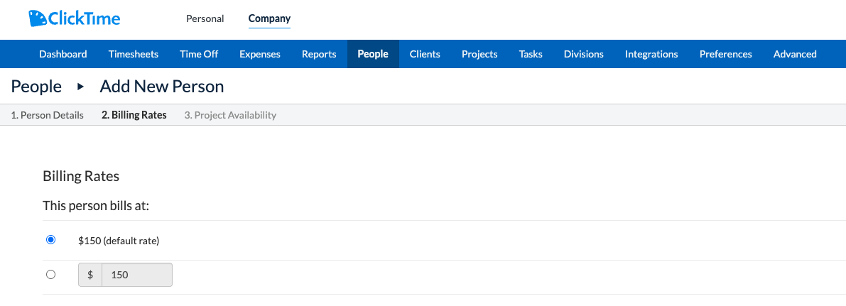Open the Integrations menu item

coord(651,54)
